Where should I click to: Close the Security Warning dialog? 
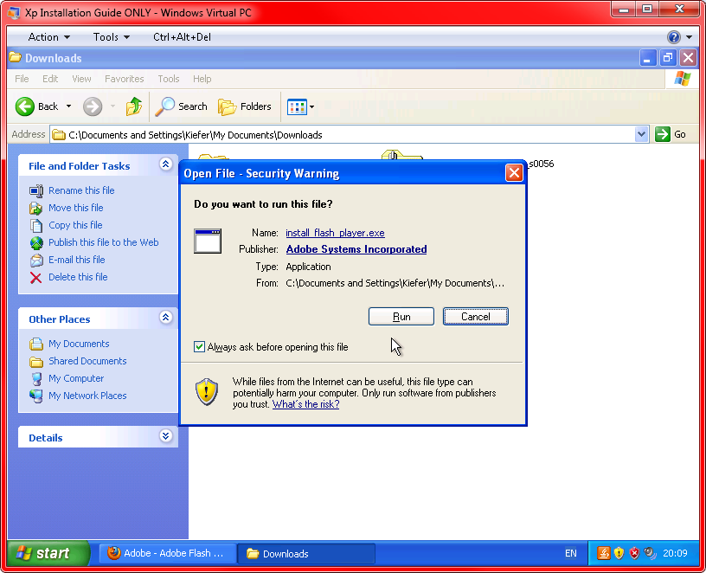coord(514,173)
